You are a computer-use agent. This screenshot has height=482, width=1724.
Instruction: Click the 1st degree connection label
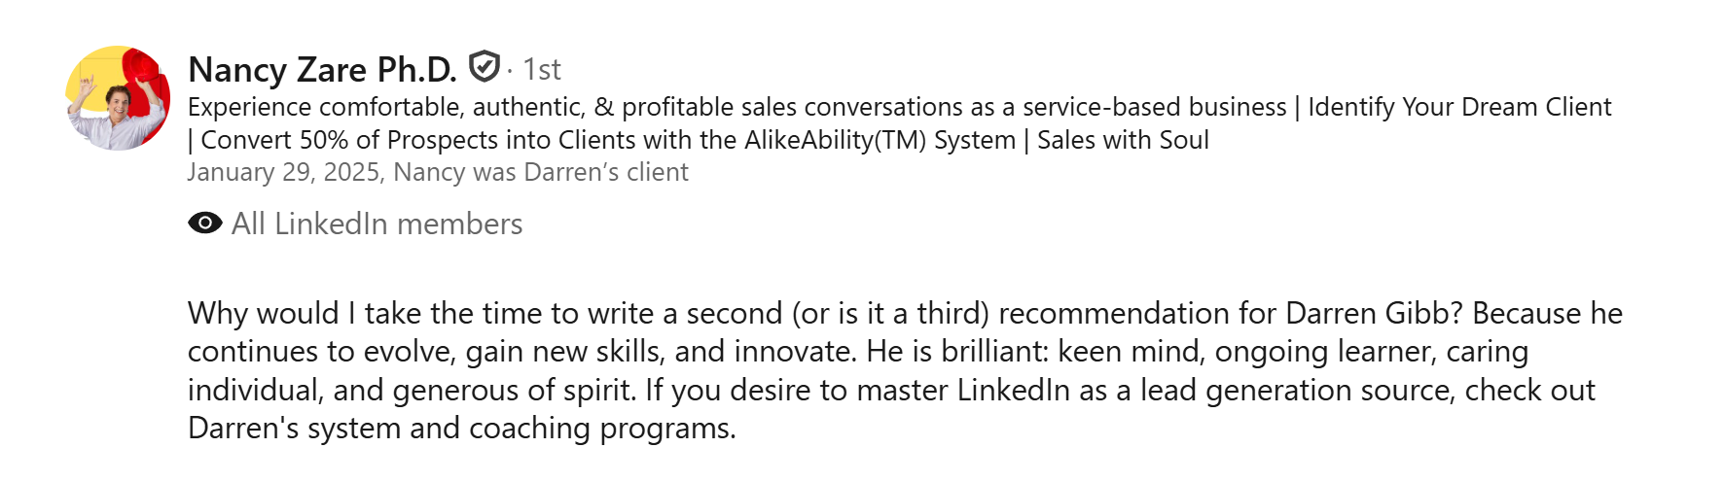point(541,69)
